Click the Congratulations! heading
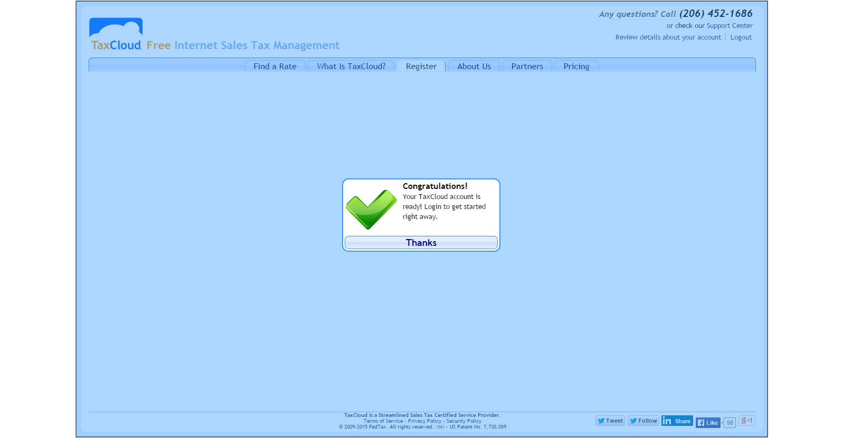Screen dimensions: 852x438 click(435, 186)
